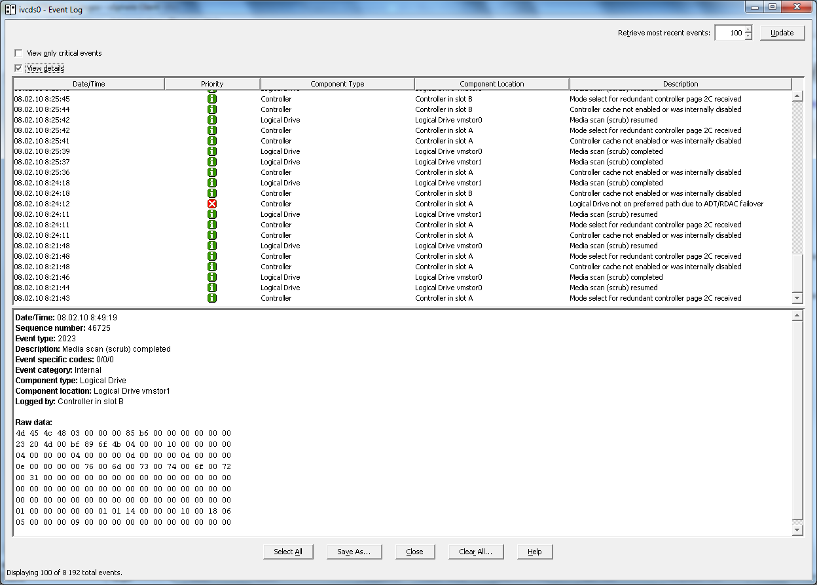Increase recent events count with up arrow
The image size is (817, 585).
point(748,29)
